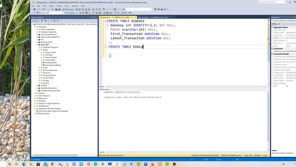The image size is (296, 167).
Task: Open the File menu
Action: [33, 6]
